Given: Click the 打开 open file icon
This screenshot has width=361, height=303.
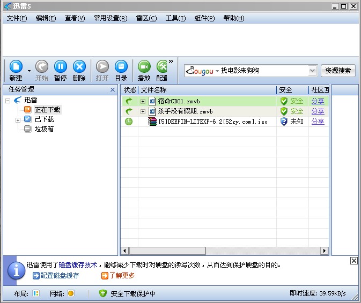Looking at the screenshot, I should pyautogui.click(x=102, y=66).
